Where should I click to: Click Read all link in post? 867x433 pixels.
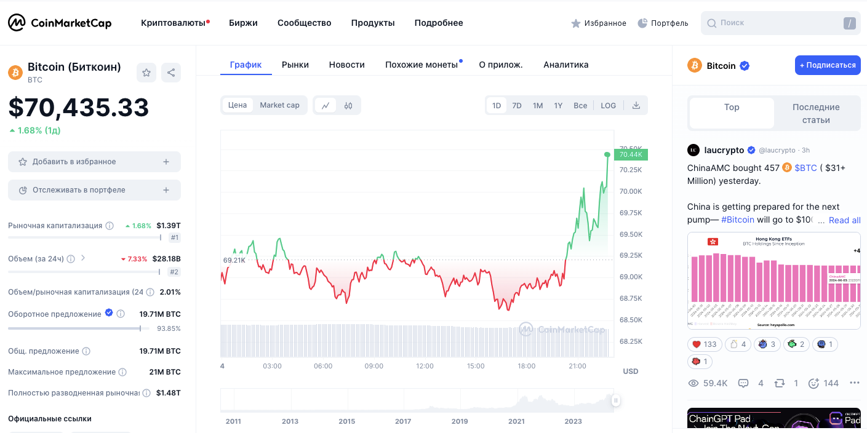click(x=844, y=220)
